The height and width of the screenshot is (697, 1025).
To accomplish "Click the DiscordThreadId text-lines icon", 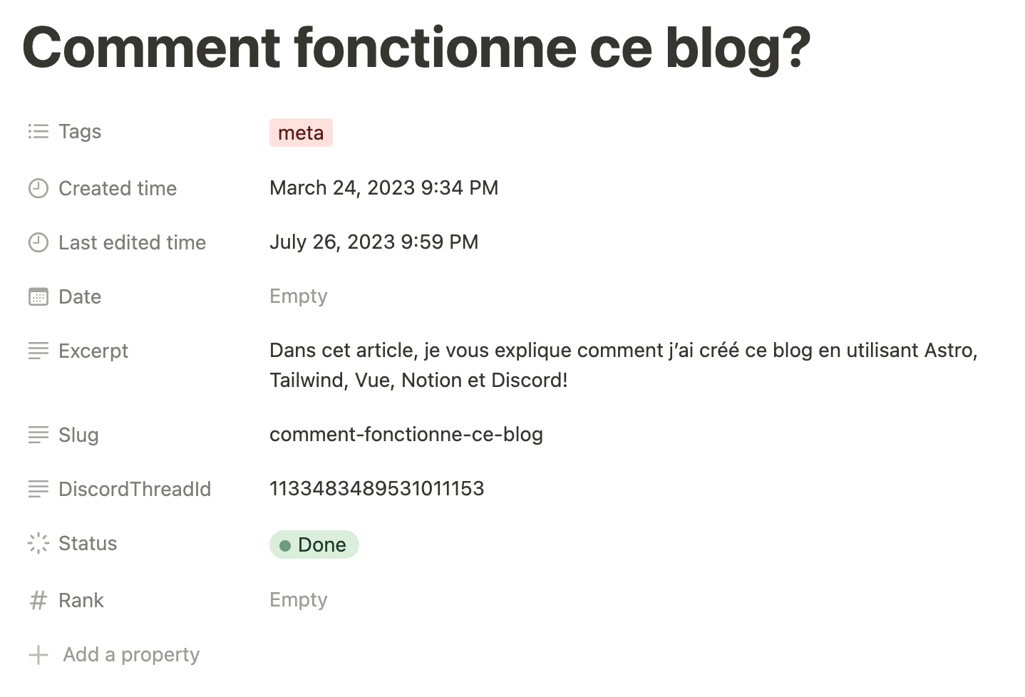I will point(38,490).
